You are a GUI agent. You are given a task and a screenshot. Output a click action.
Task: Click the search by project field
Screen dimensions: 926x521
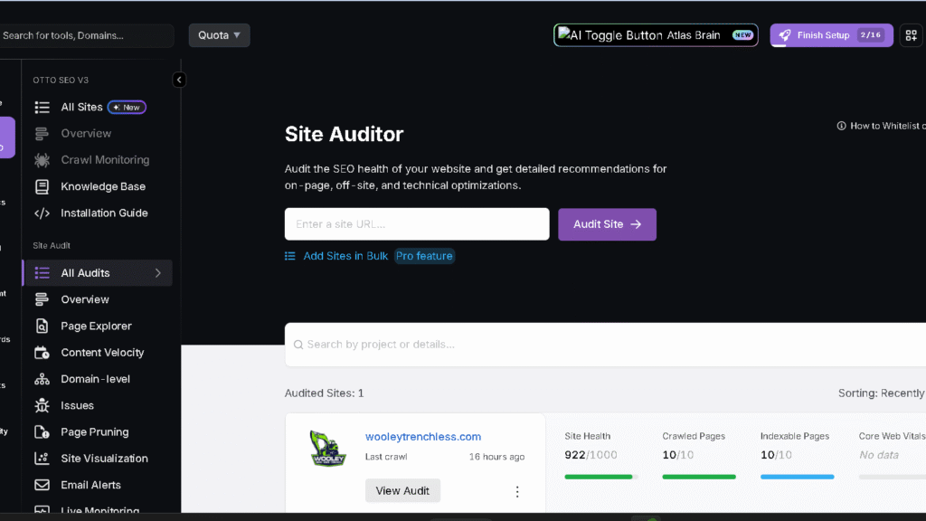pos(452,345)
